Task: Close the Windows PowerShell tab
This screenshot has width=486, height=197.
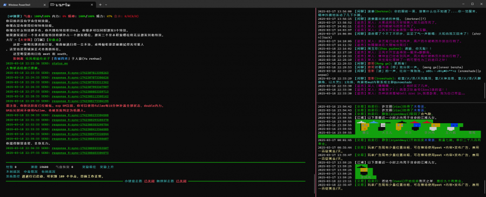Action: pyautogui.click(x=45, y=5)
